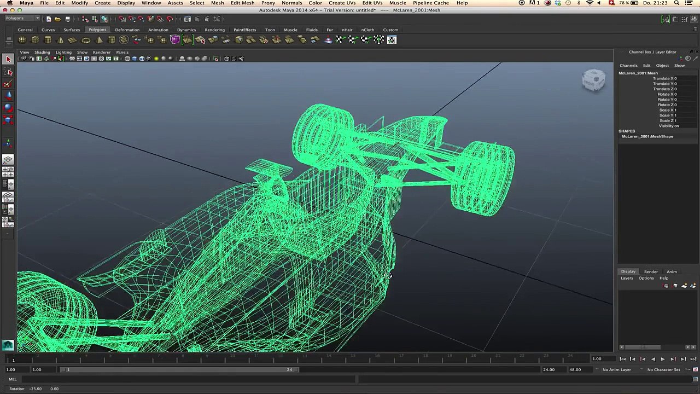Create a polygon torus from shelf
The image size is (700, 394).
86,40
